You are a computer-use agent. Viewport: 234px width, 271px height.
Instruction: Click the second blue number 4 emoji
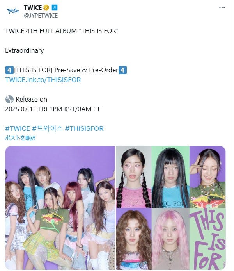click(122, 70)
